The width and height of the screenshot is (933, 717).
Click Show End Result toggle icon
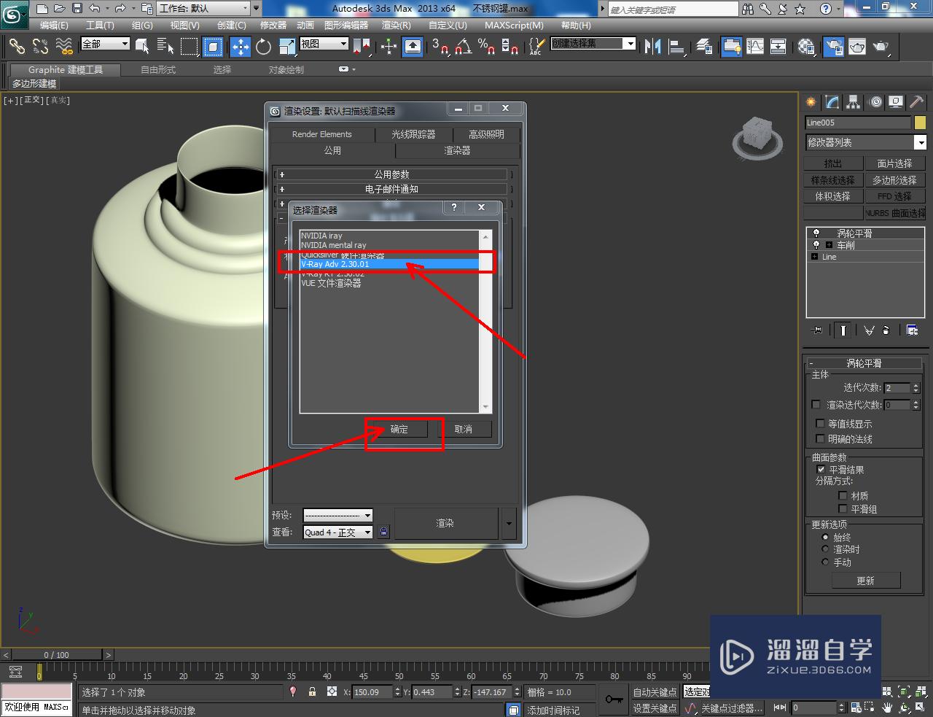843,330
